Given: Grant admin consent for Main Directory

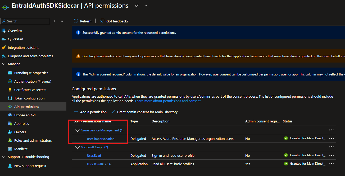Looking at the screenshot, I should [144, 112].
